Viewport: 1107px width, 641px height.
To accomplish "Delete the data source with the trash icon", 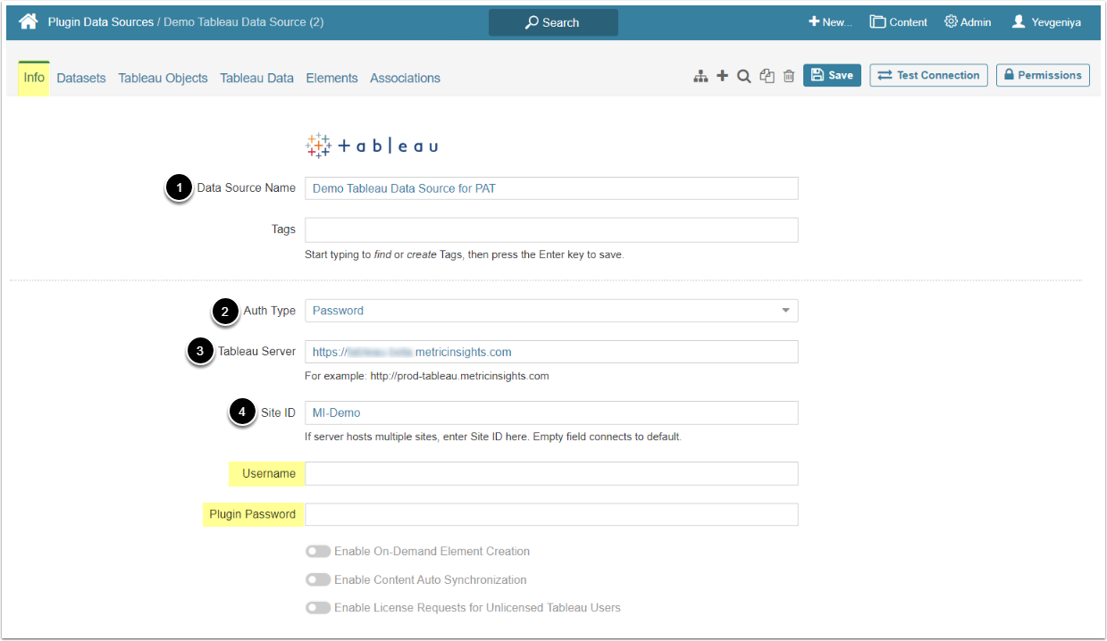I will pos(788,77).
